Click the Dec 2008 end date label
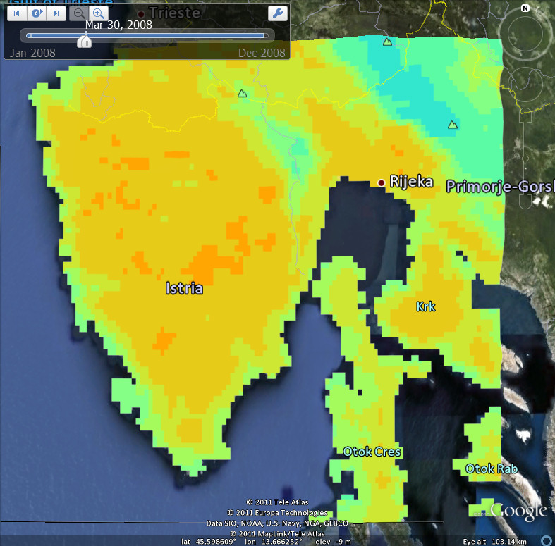This screenshot has height=546, width=555. click(x=262, y=53)
